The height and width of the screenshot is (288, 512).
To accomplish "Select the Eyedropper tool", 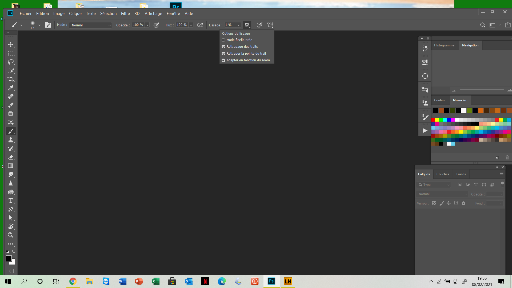I will [x=11, y=88].
